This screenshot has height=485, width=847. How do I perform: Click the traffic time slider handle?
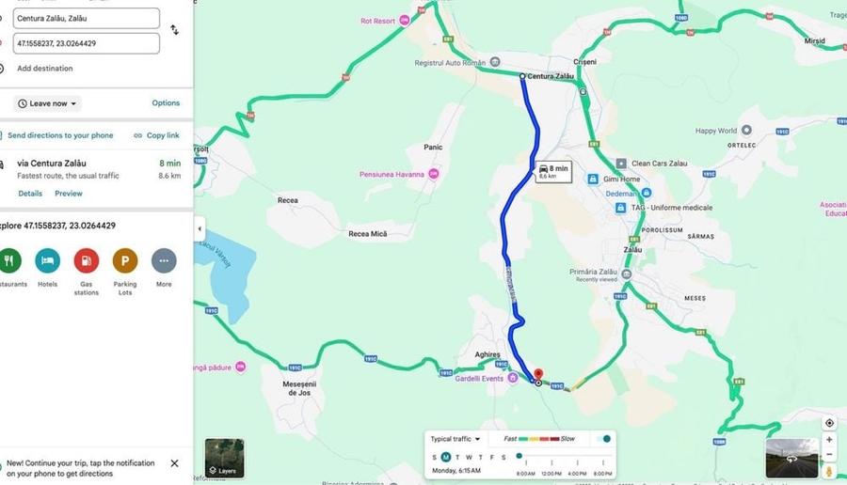coord(519,456)
